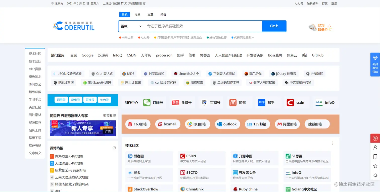Select 摸鱼划水 in the left sidebar
This screenshot has width=380, height=192.
(35, 77)
